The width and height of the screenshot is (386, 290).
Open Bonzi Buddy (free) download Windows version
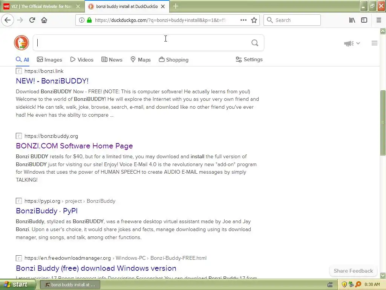tap(96, 268)
